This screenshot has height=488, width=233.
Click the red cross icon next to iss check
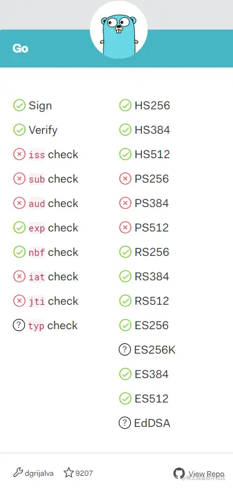coord(19,154)
